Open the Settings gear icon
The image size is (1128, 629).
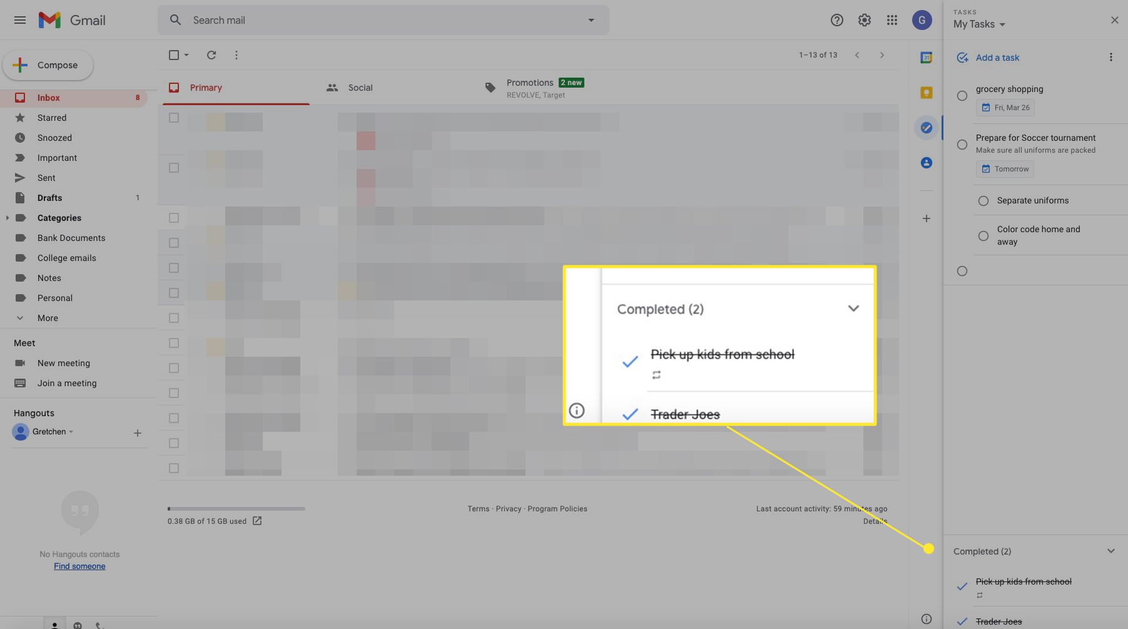pos(864,20)
